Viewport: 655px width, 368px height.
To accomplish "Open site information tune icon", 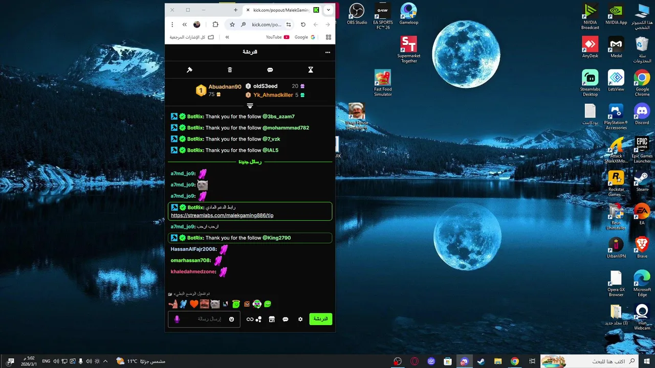I will pos(289,25).
